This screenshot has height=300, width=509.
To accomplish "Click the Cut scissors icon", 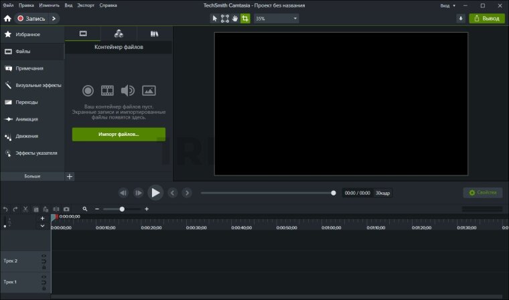I will tap(25, 209).
